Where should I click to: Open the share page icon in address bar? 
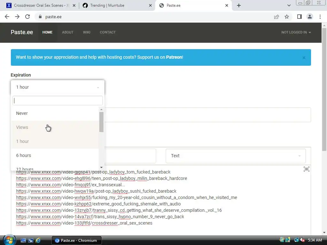pos(277,17)
